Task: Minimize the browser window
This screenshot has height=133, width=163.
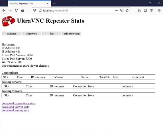Action: point(141,3)
